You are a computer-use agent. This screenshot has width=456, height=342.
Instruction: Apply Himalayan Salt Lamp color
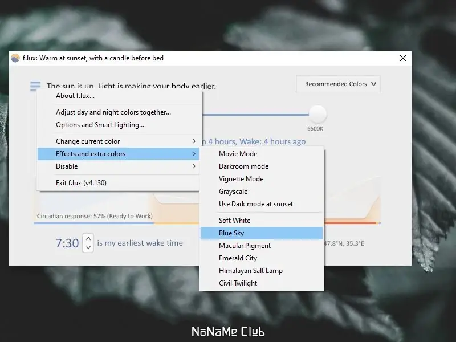tap(262, 270)
